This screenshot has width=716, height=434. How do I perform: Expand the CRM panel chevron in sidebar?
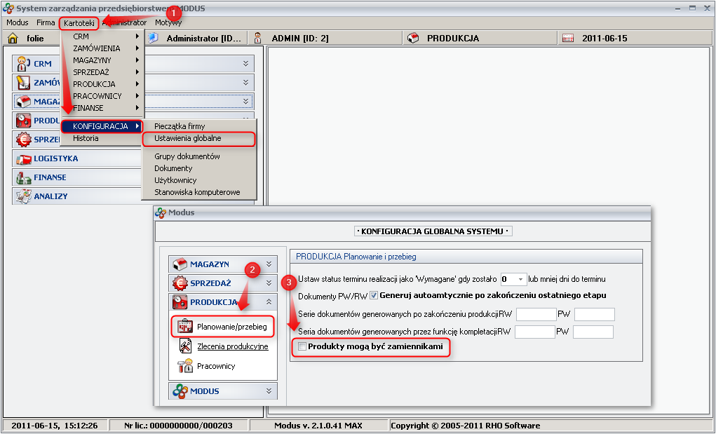point(245,63)
